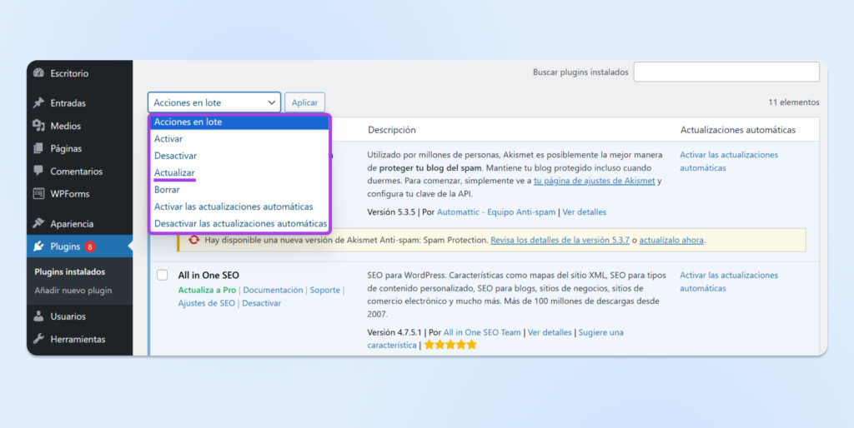Click the Usuarios person icon
The width and height of the screenshot is (854, 428).
[x=38, y=316]
